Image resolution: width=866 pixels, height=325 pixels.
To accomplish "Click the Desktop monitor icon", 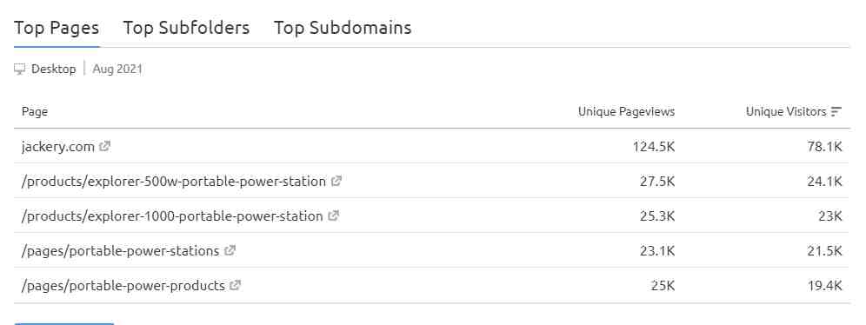I will point(20,69).
